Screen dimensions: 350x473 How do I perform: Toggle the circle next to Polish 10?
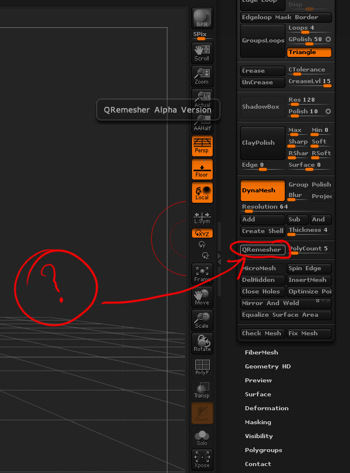328,112
